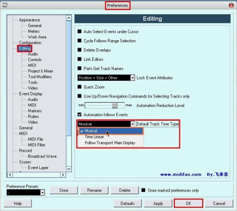The height and width of the screenshot is (211, 237).
Task: Click the Default Track Time Type dropdown arrow
Action: click(x=133, y=124)
